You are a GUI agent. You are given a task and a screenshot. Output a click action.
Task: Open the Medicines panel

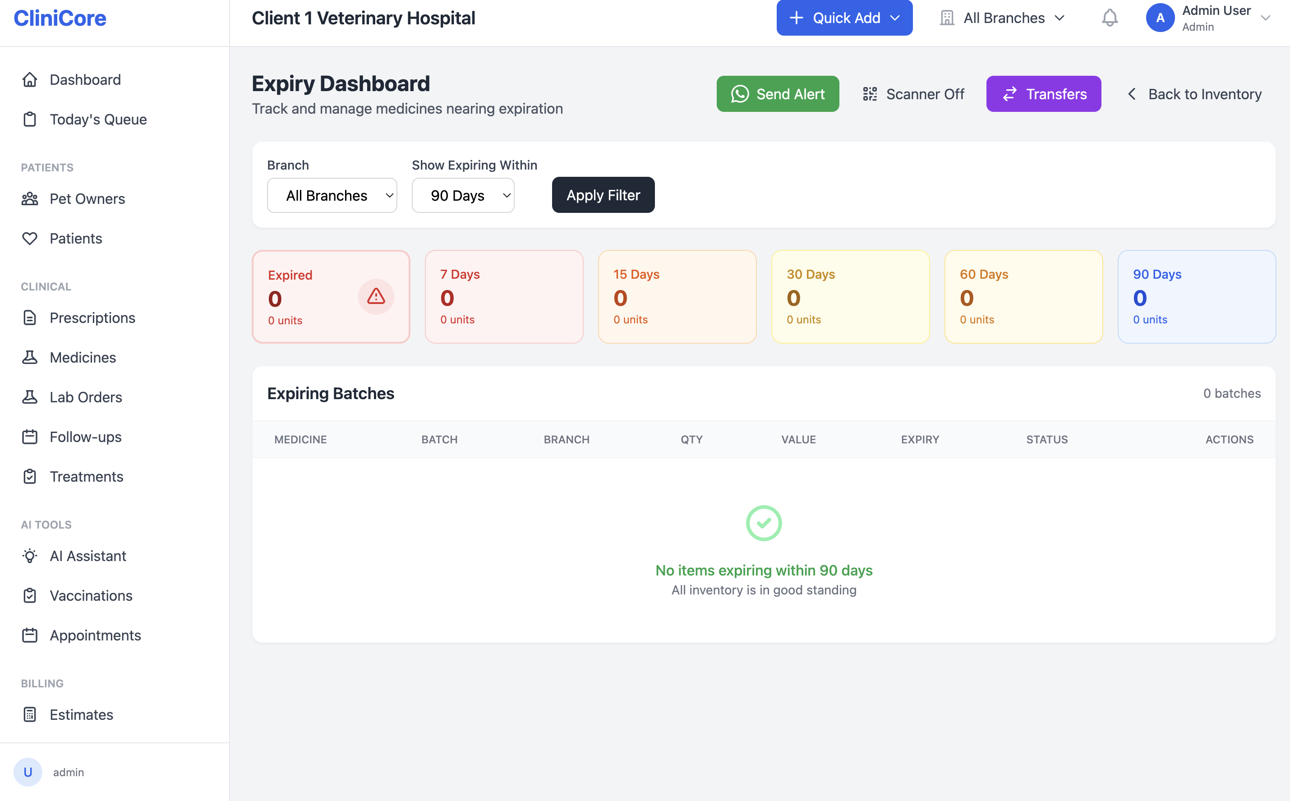click(83, 357)
